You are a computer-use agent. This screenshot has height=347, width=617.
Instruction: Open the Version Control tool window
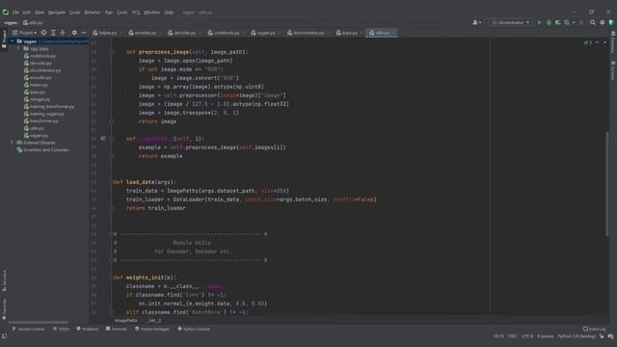point(28,329)
